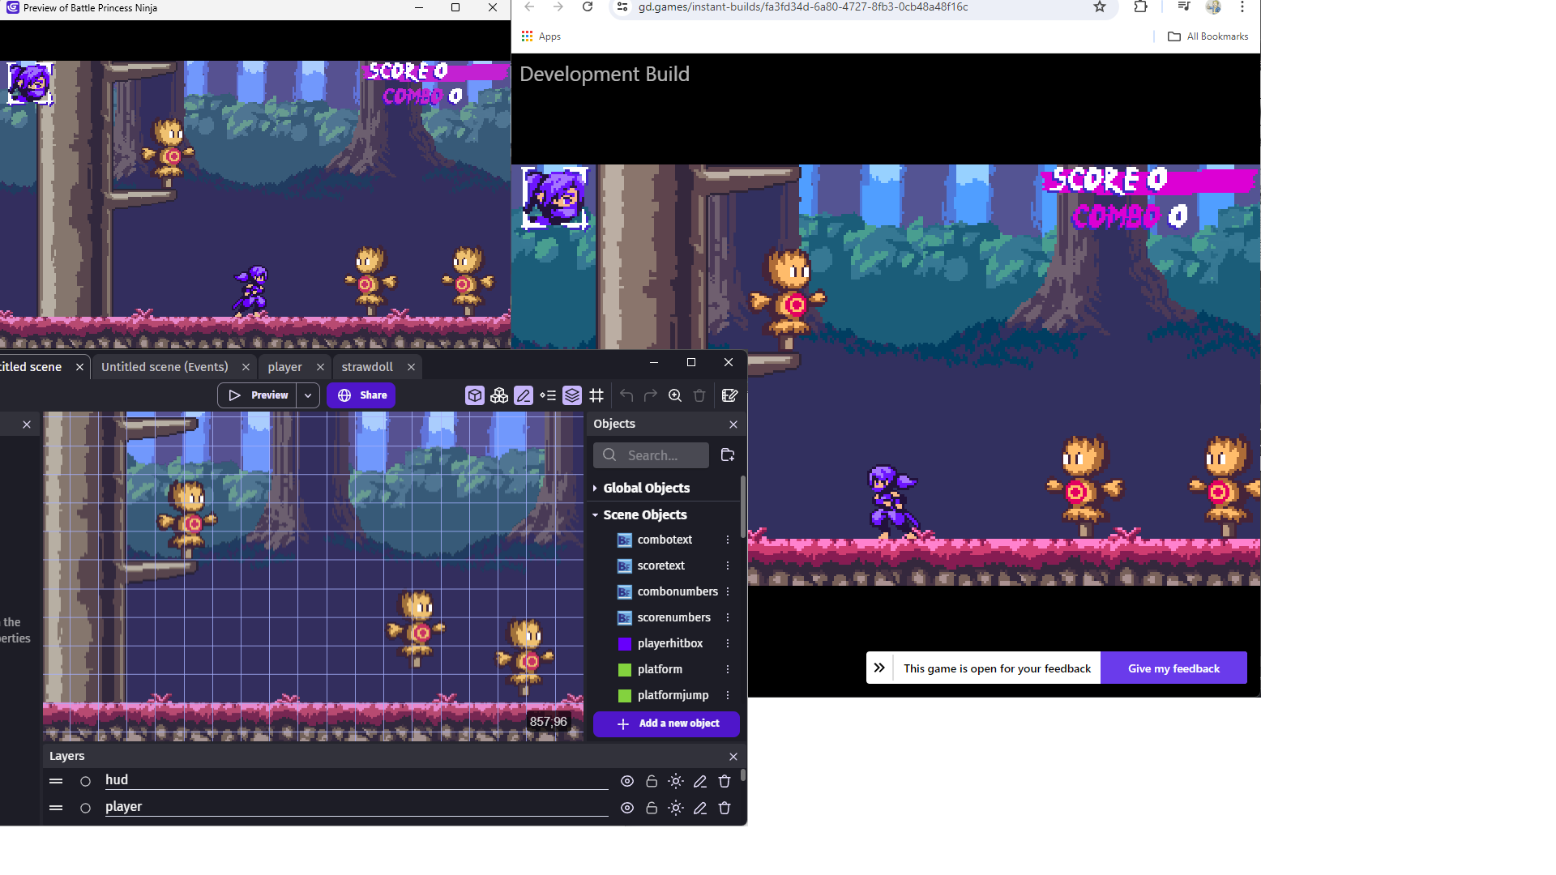
Task: Open lighting effects for player layer
Action: pos(676,808)
